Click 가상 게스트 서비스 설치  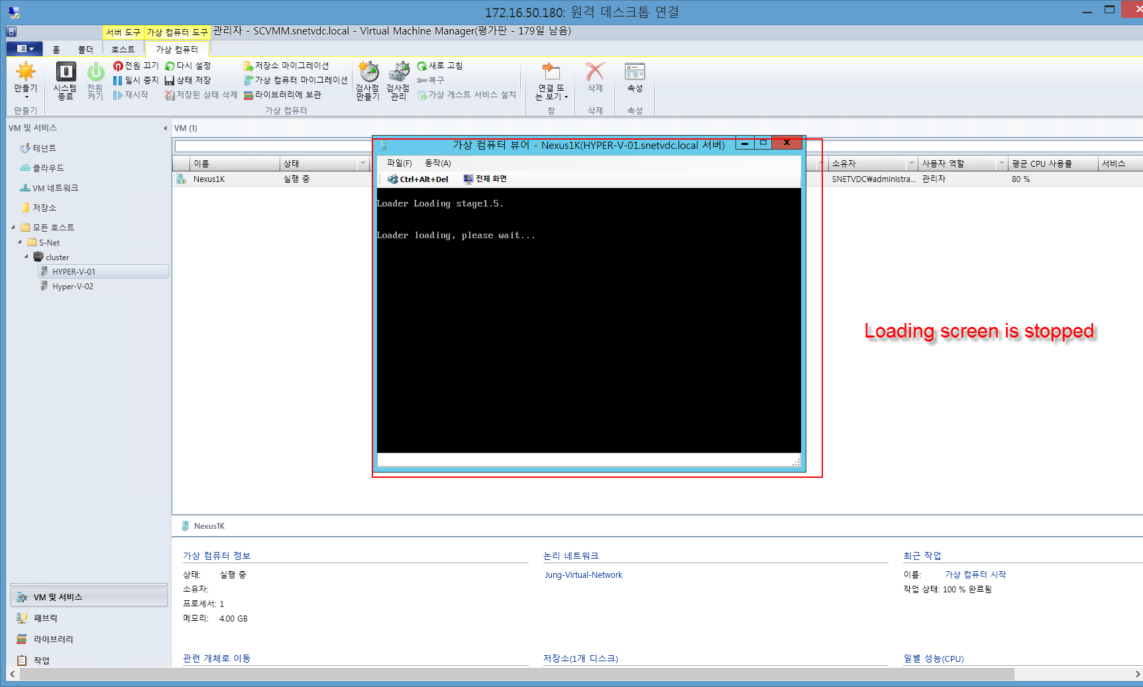tap(467, 95)
